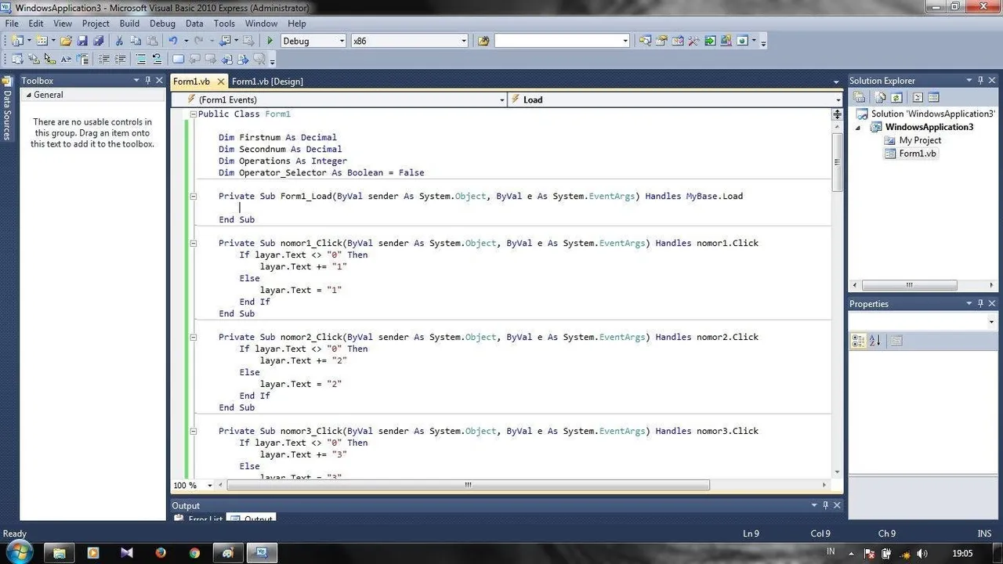Click the Add New Item toolbar icon
The image size is (1003, 564).
42,41
